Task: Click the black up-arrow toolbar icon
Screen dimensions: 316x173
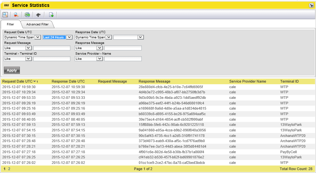Action: coord(38,15)
